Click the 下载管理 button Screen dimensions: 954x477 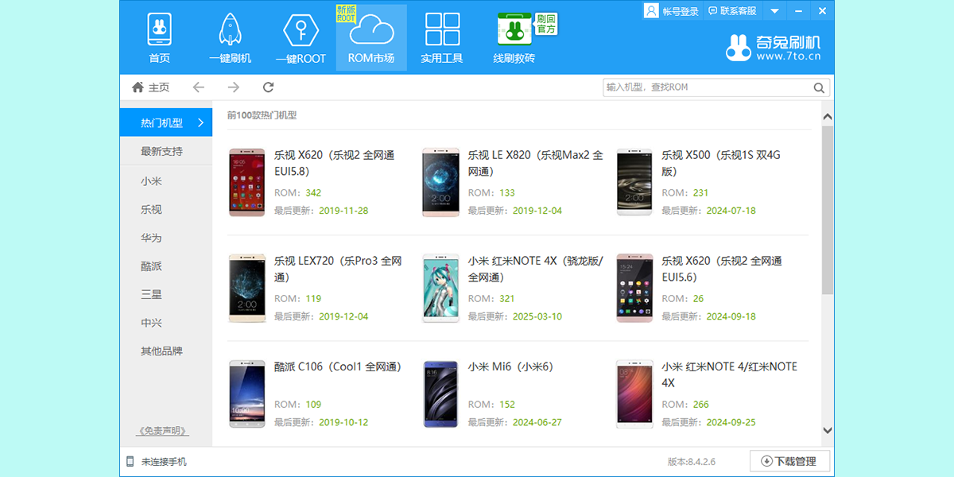click(x=789, y=461)
